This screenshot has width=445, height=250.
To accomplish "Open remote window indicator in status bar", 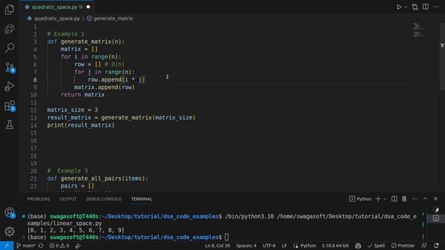I will point(6,245).
